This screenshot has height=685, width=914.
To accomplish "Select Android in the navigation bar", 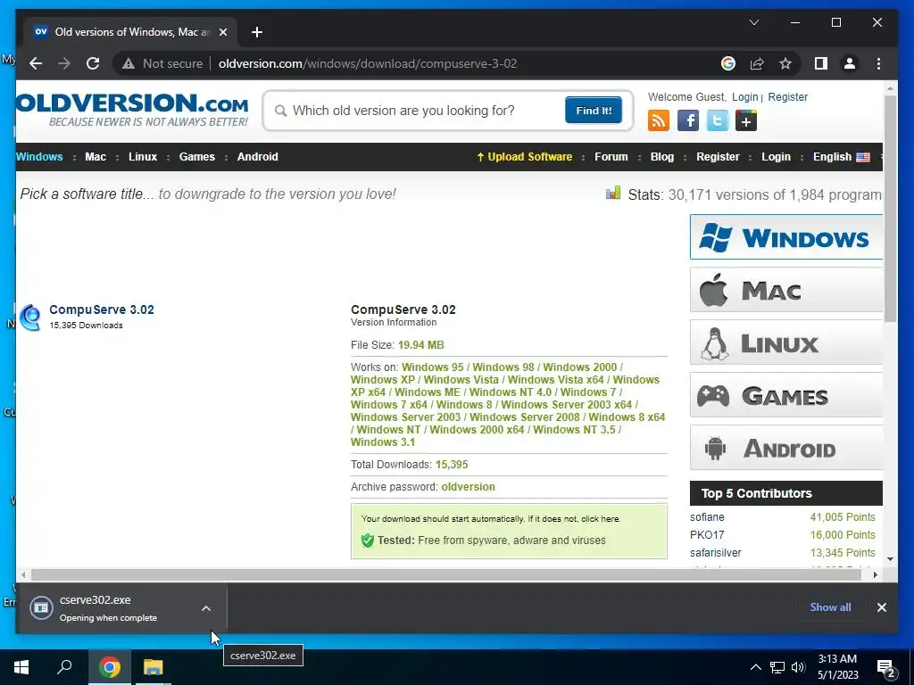I will (x=258, y=157).
